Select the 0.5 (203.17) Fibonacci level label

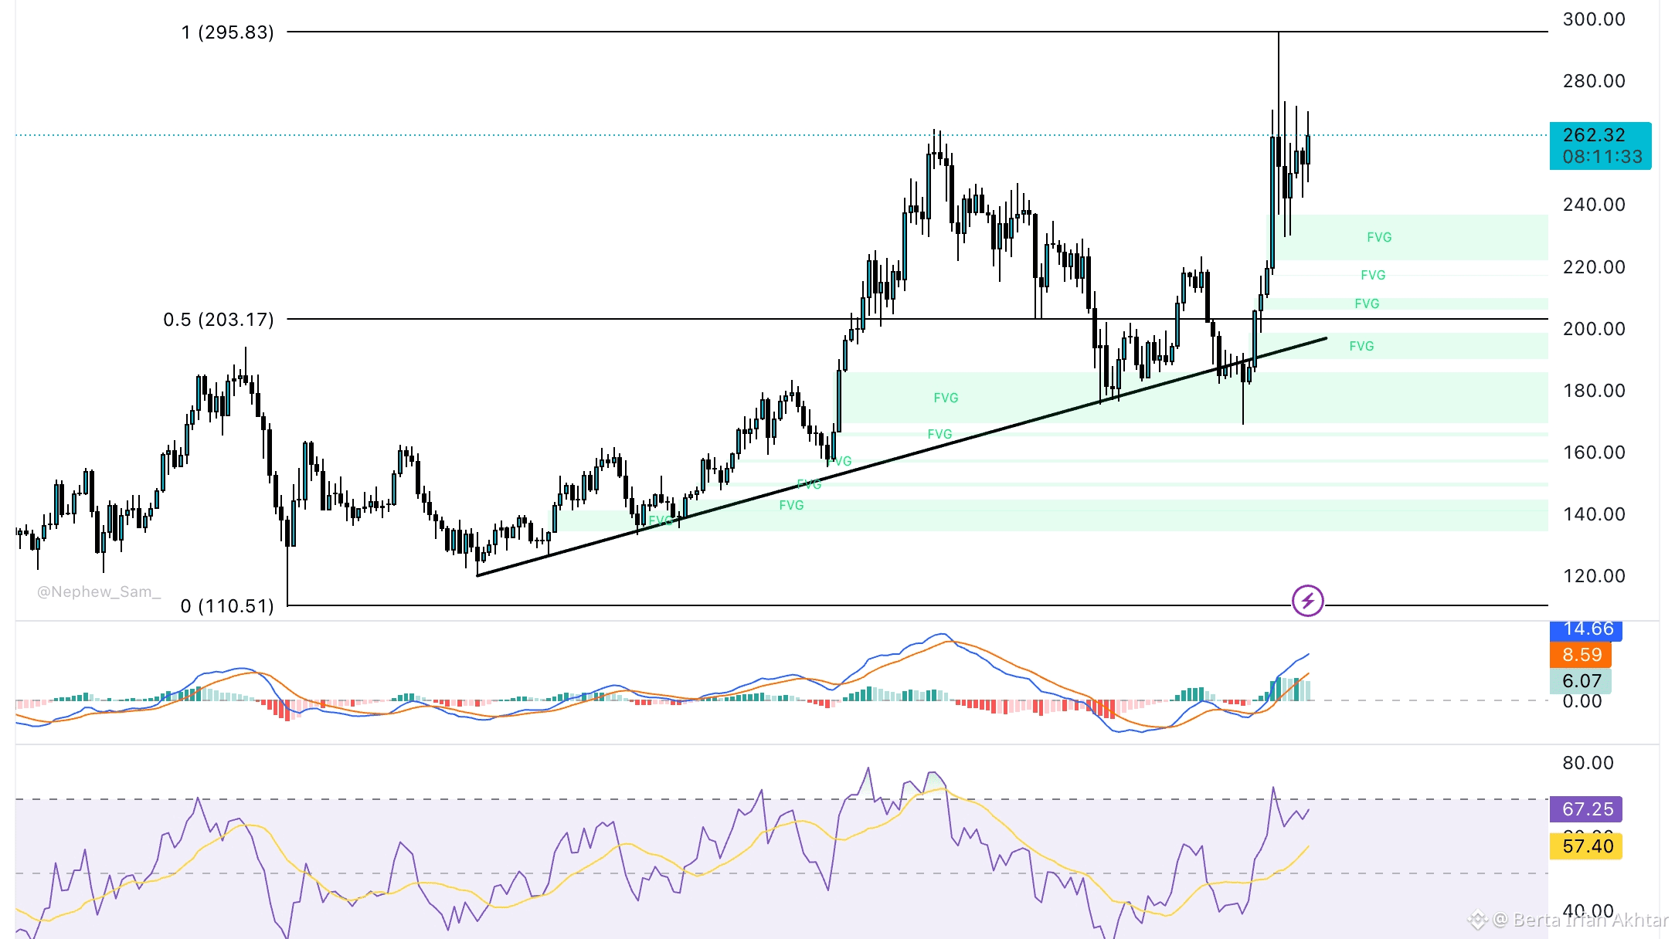(x=218, y=320)
